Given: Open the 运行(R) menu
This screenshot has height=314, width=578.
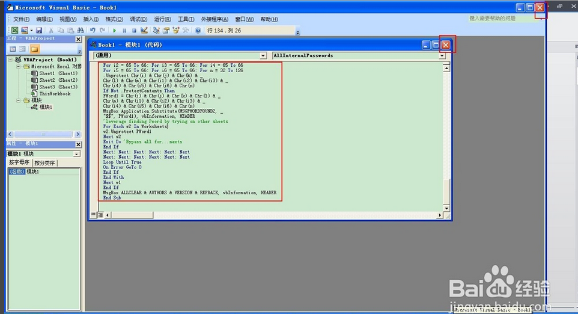Looking at the screenshot, I should click(x=163, y=19).
